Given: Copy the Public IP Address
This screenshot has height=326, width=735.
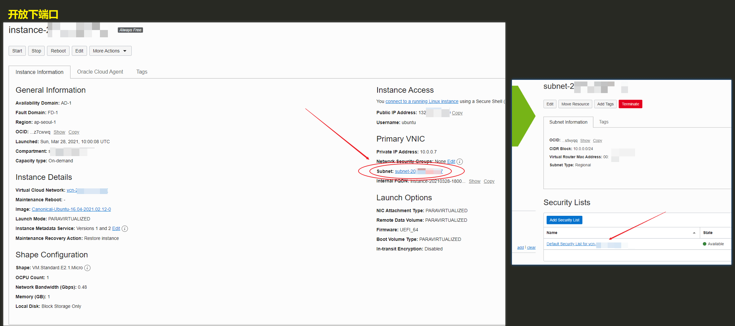Looking at the screenshot, I should coord(457,113).
